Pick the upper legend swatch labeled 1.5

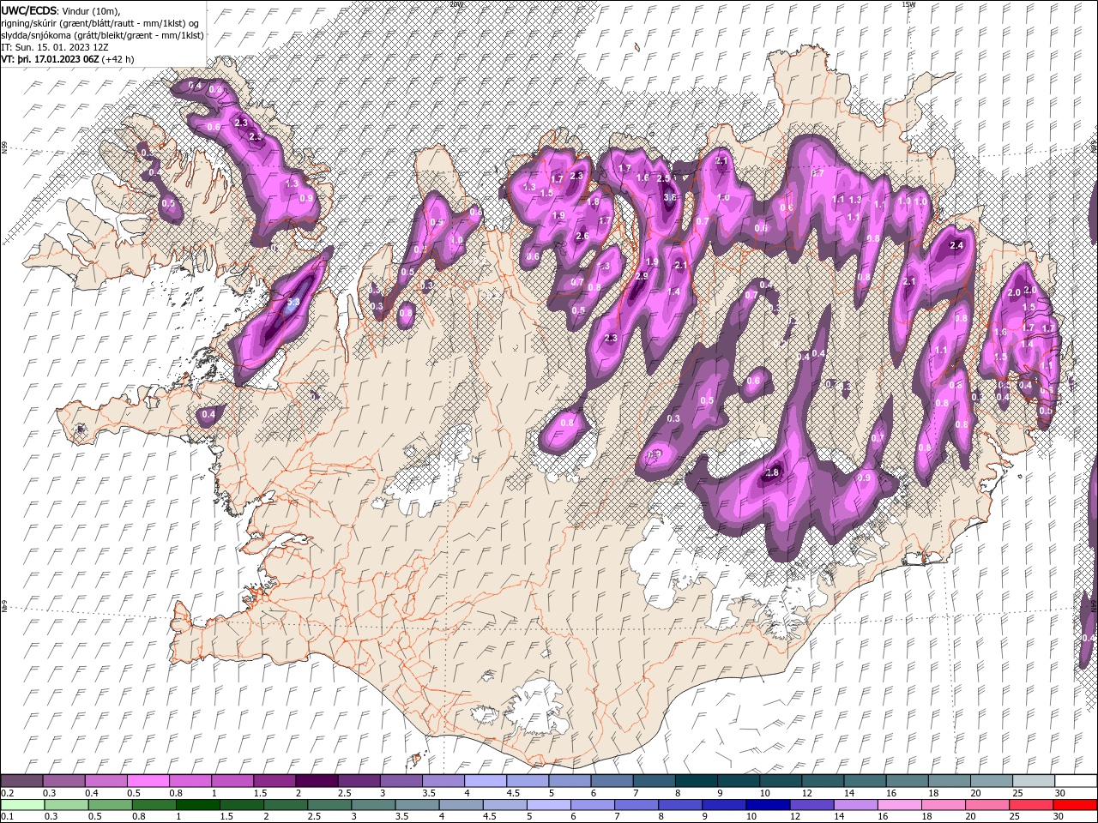coord(274,781)
